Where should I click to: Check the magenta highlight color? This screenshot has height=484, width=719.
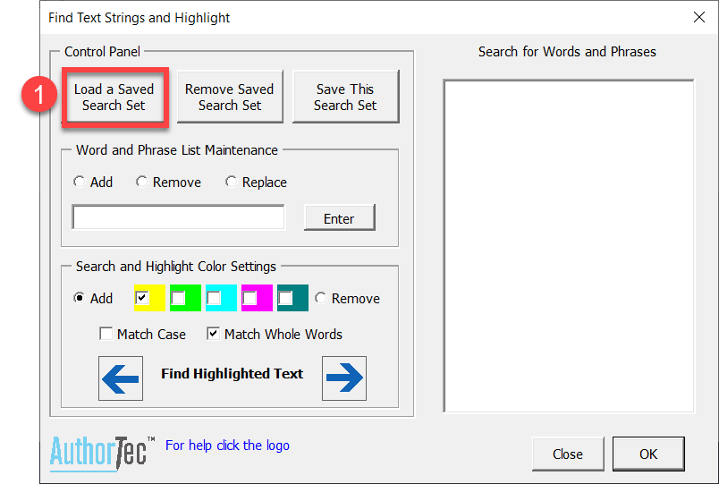click(x=250, y=298)
